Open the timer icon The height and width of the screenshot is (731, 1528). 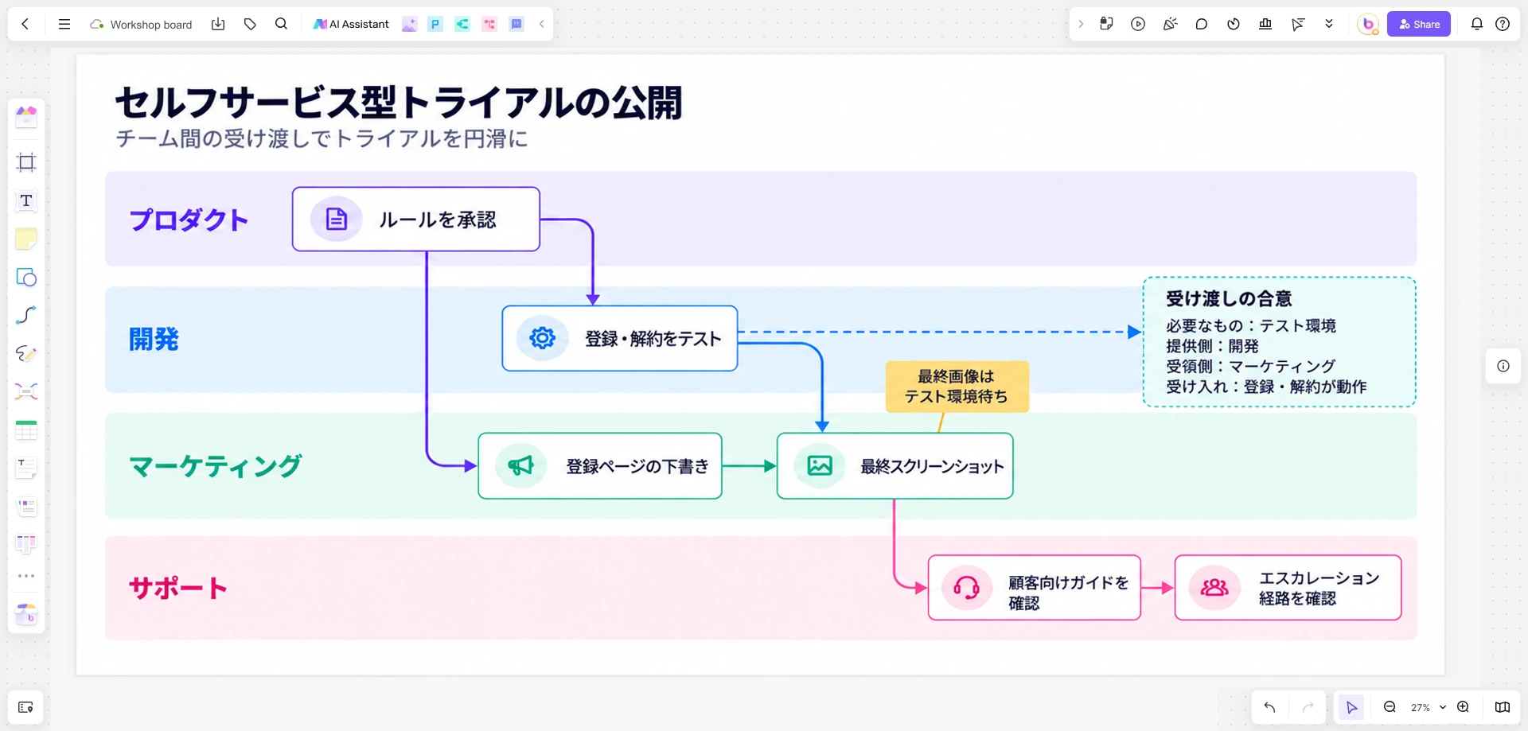pos(1234,24)
